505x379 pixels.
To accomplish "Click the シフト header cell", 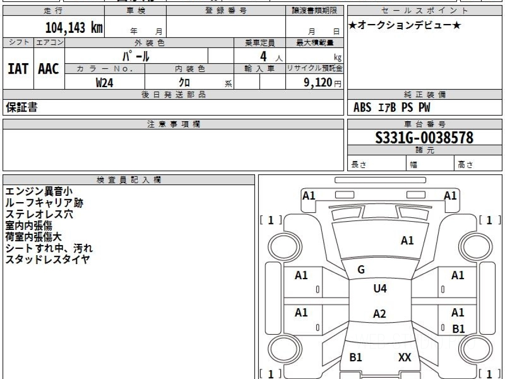I will 19,43.
